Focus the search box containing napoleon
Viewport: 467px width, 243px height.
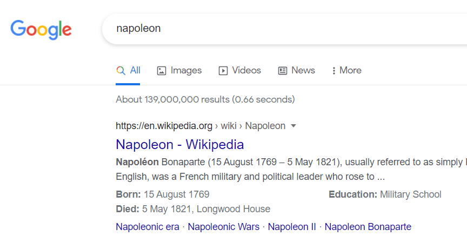coord(281,29)
